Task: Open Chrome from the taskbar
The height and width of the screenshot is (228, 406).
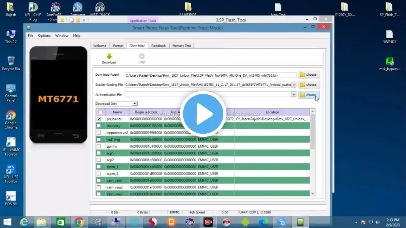Action: (x=79, y=222)
